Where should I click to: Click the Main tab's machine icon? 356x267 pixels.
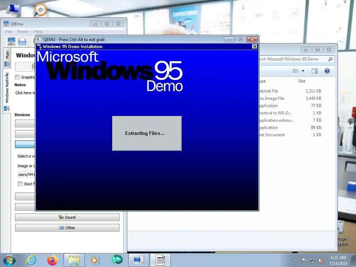7,64
